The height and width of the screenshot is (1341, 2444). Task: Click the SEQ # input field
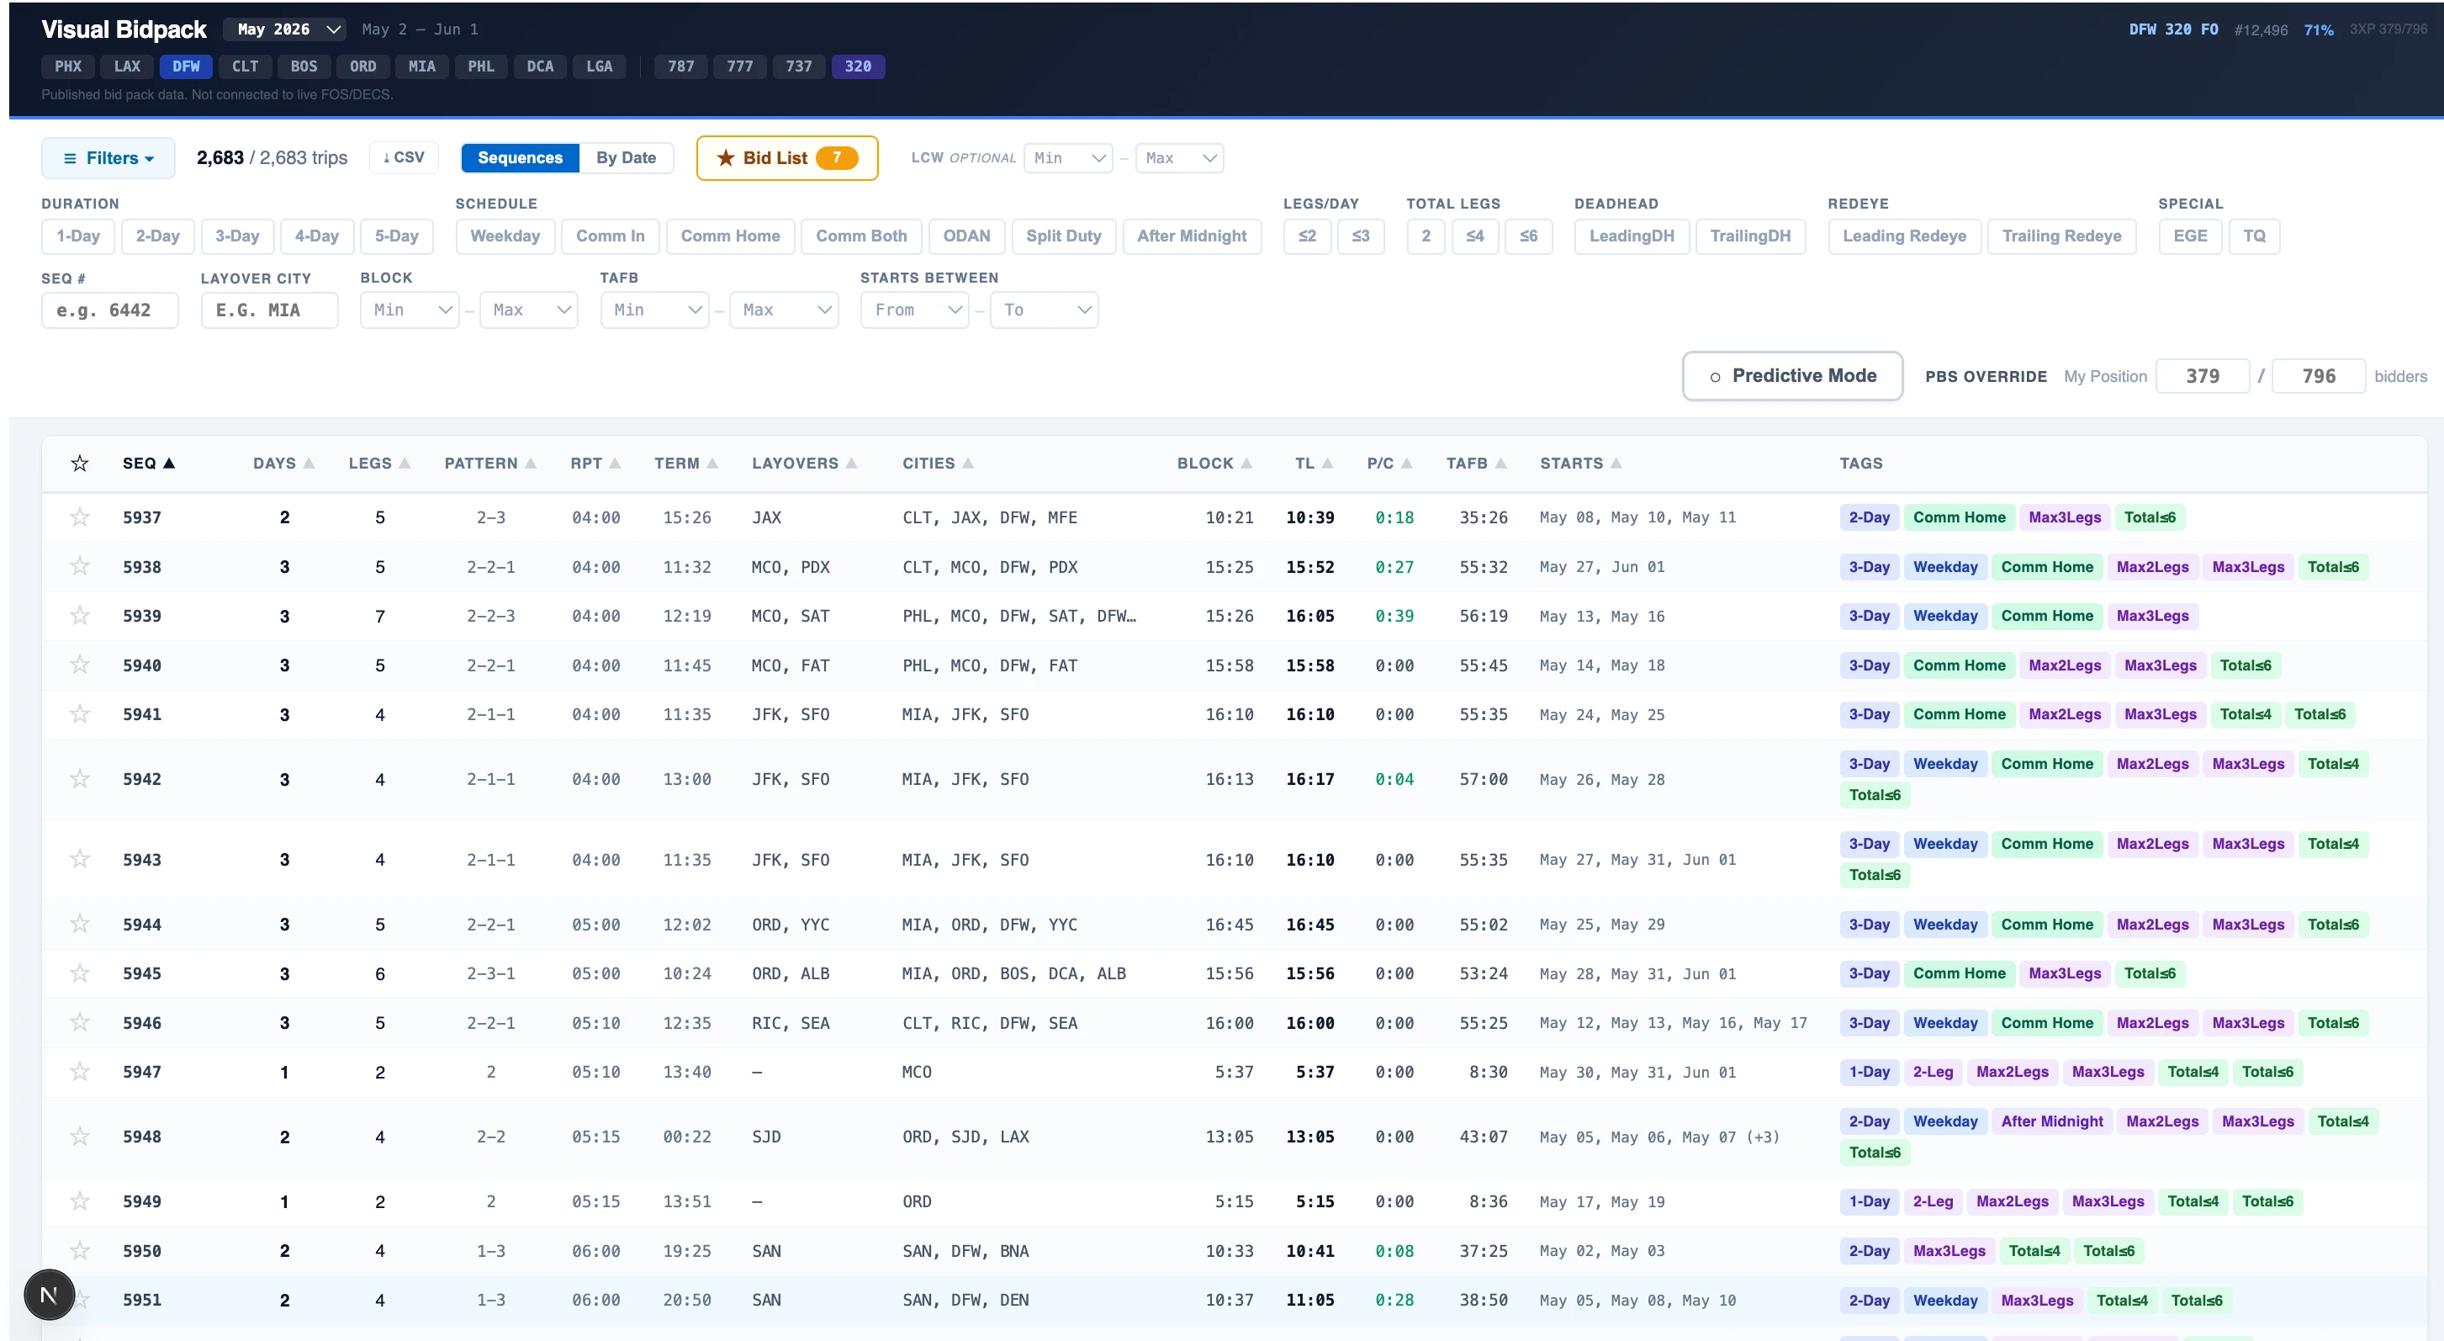pos(110,310)
